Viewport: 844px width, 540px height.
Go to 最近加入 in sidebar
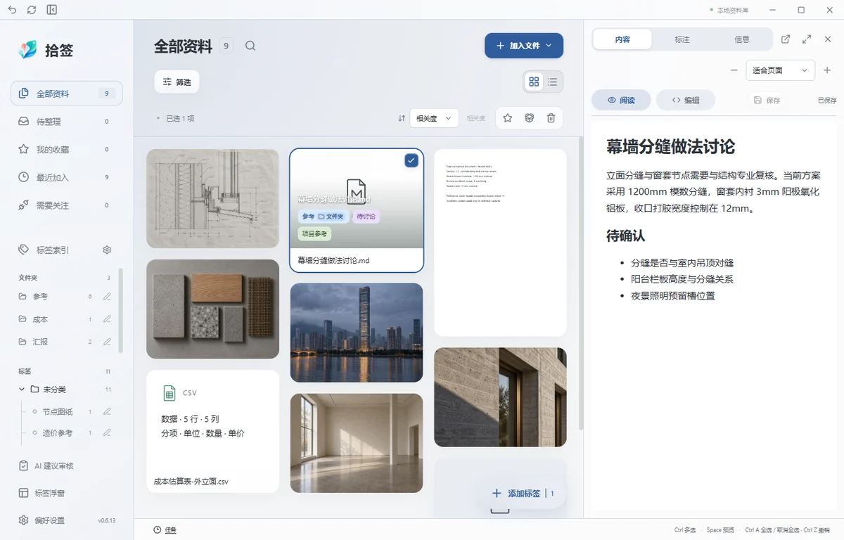tap(67, 177)
